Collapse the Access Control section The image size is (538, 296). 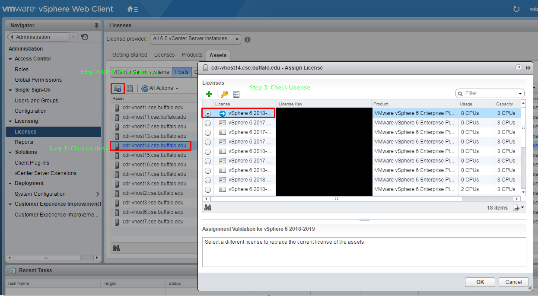tap(10, 59)
